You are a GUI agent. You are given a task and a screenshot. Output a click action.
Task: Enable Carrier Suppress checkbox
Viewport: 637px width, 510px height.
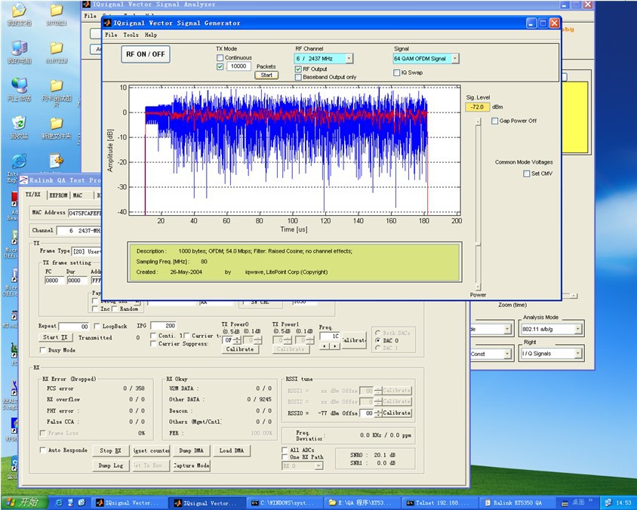pyautogui.click(x=153, y=343)
